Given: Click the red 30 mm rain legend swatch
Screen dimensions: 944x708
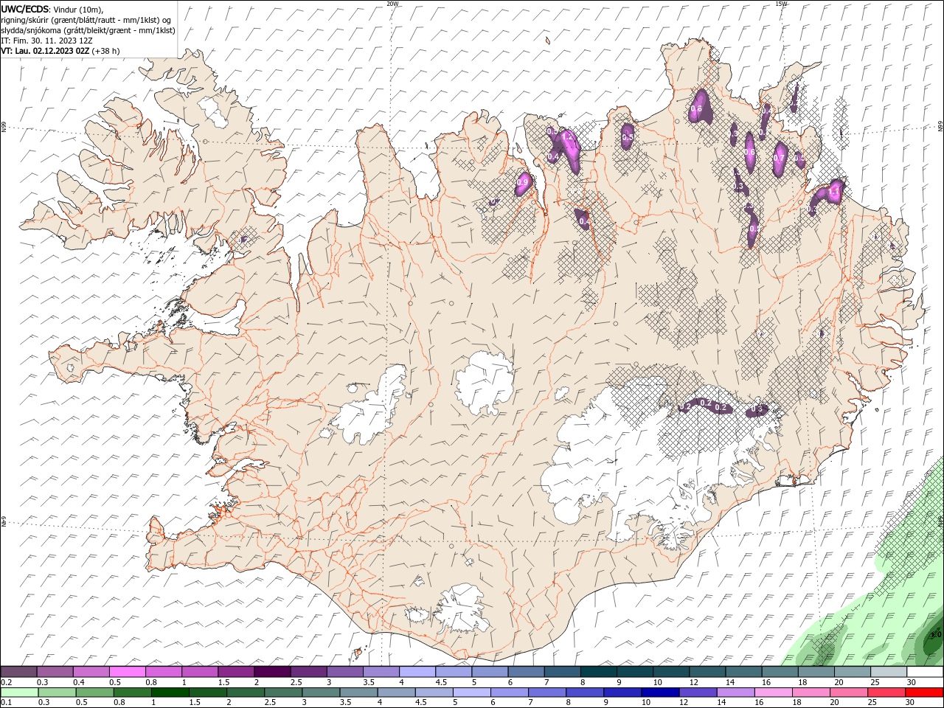Looking at the screenshot, I should click(924, 693).
